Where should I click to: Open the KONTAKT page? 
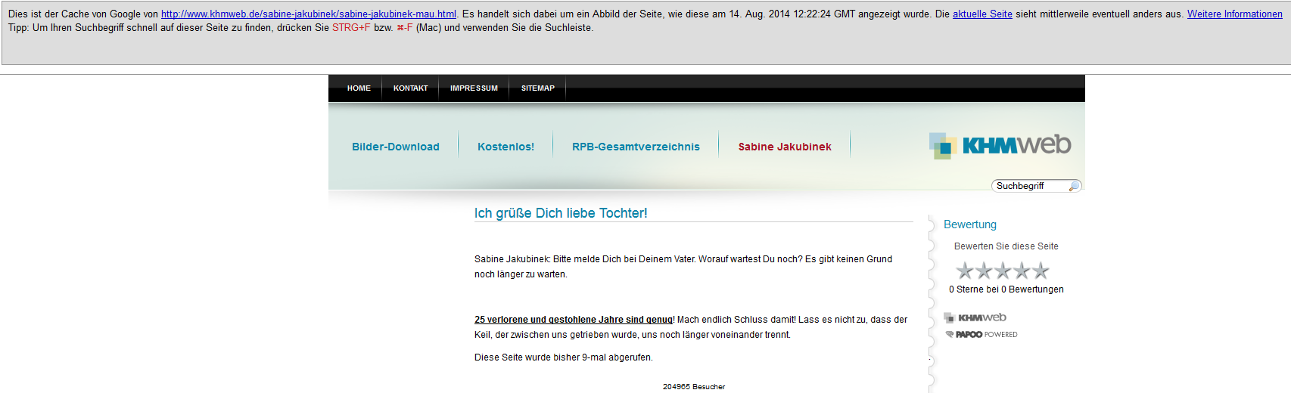(410, 88)
